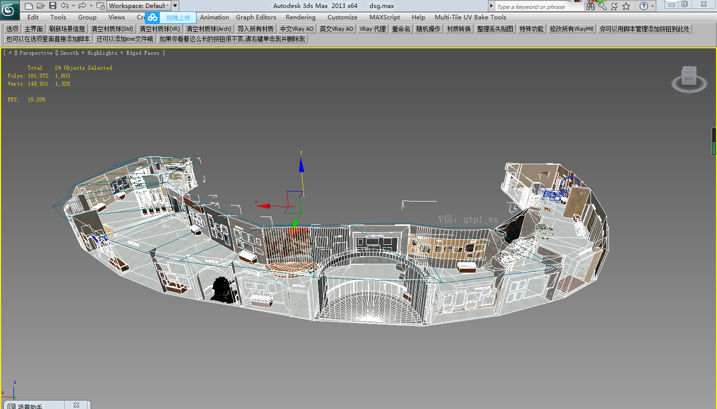The height and width of the screenshot is (409, 717).
Task: Undo the last action with the Undo icon
Action: pos(64,5)
